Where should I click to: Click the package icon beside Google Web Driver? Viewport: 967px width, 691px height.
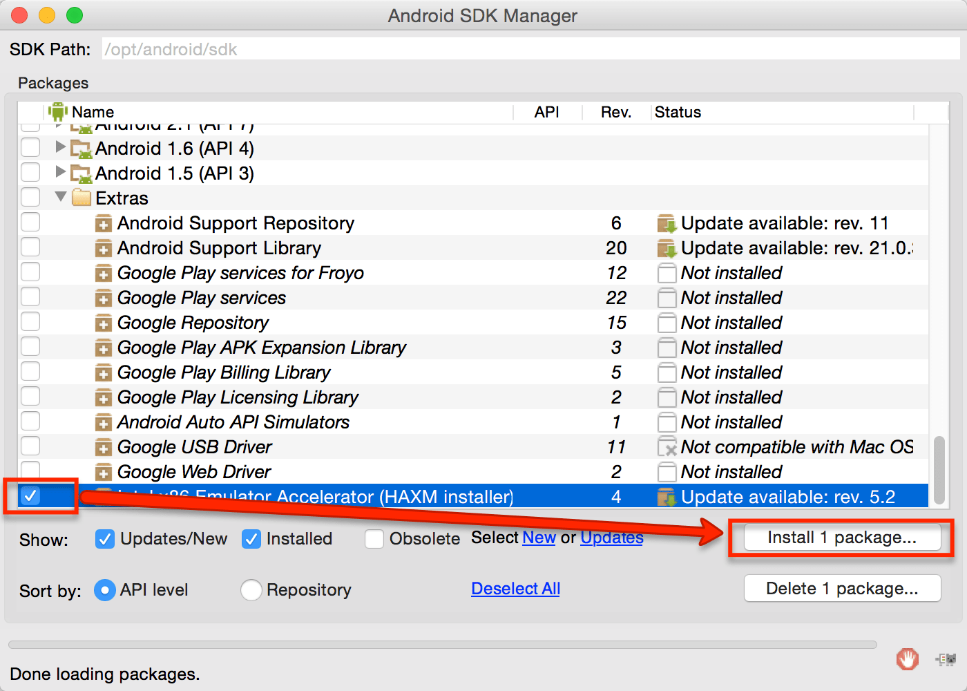(103, 472)
